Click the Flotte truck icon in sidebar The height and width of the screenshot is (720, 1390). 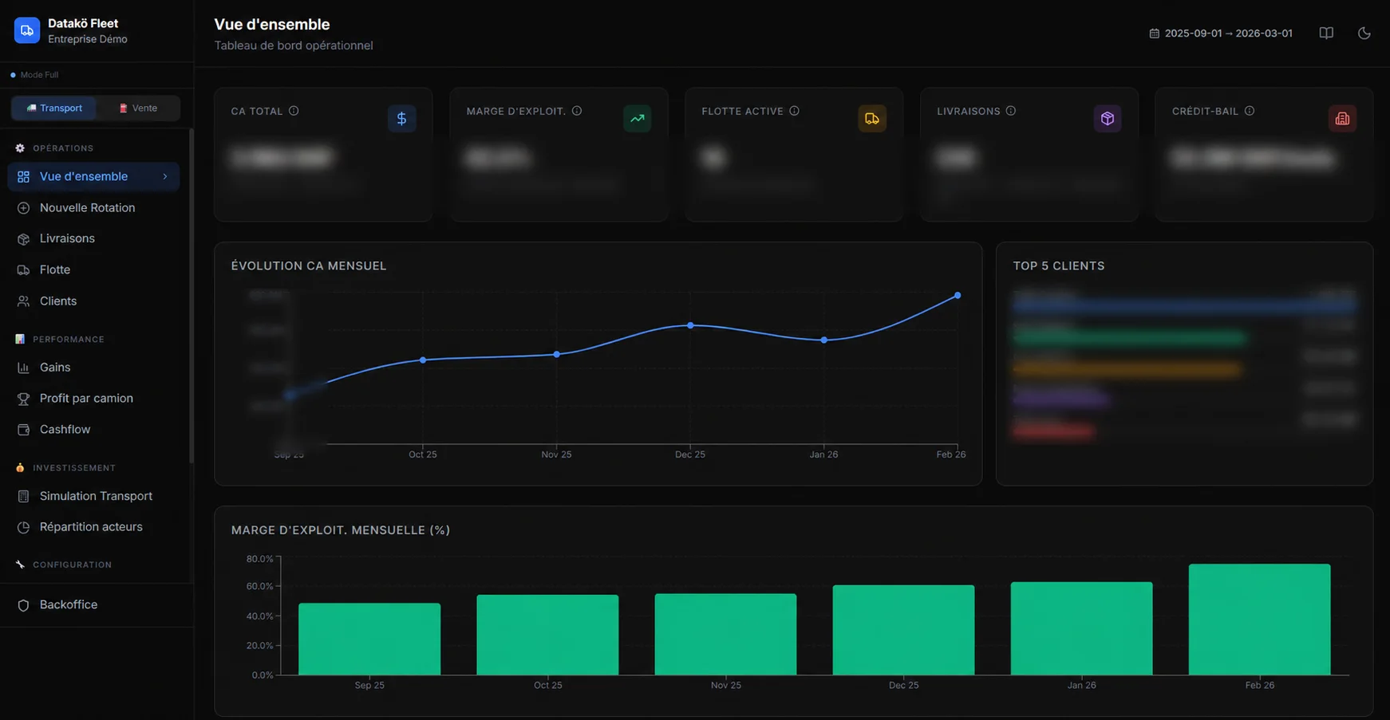pyautogui.click(x=23, y=270)
